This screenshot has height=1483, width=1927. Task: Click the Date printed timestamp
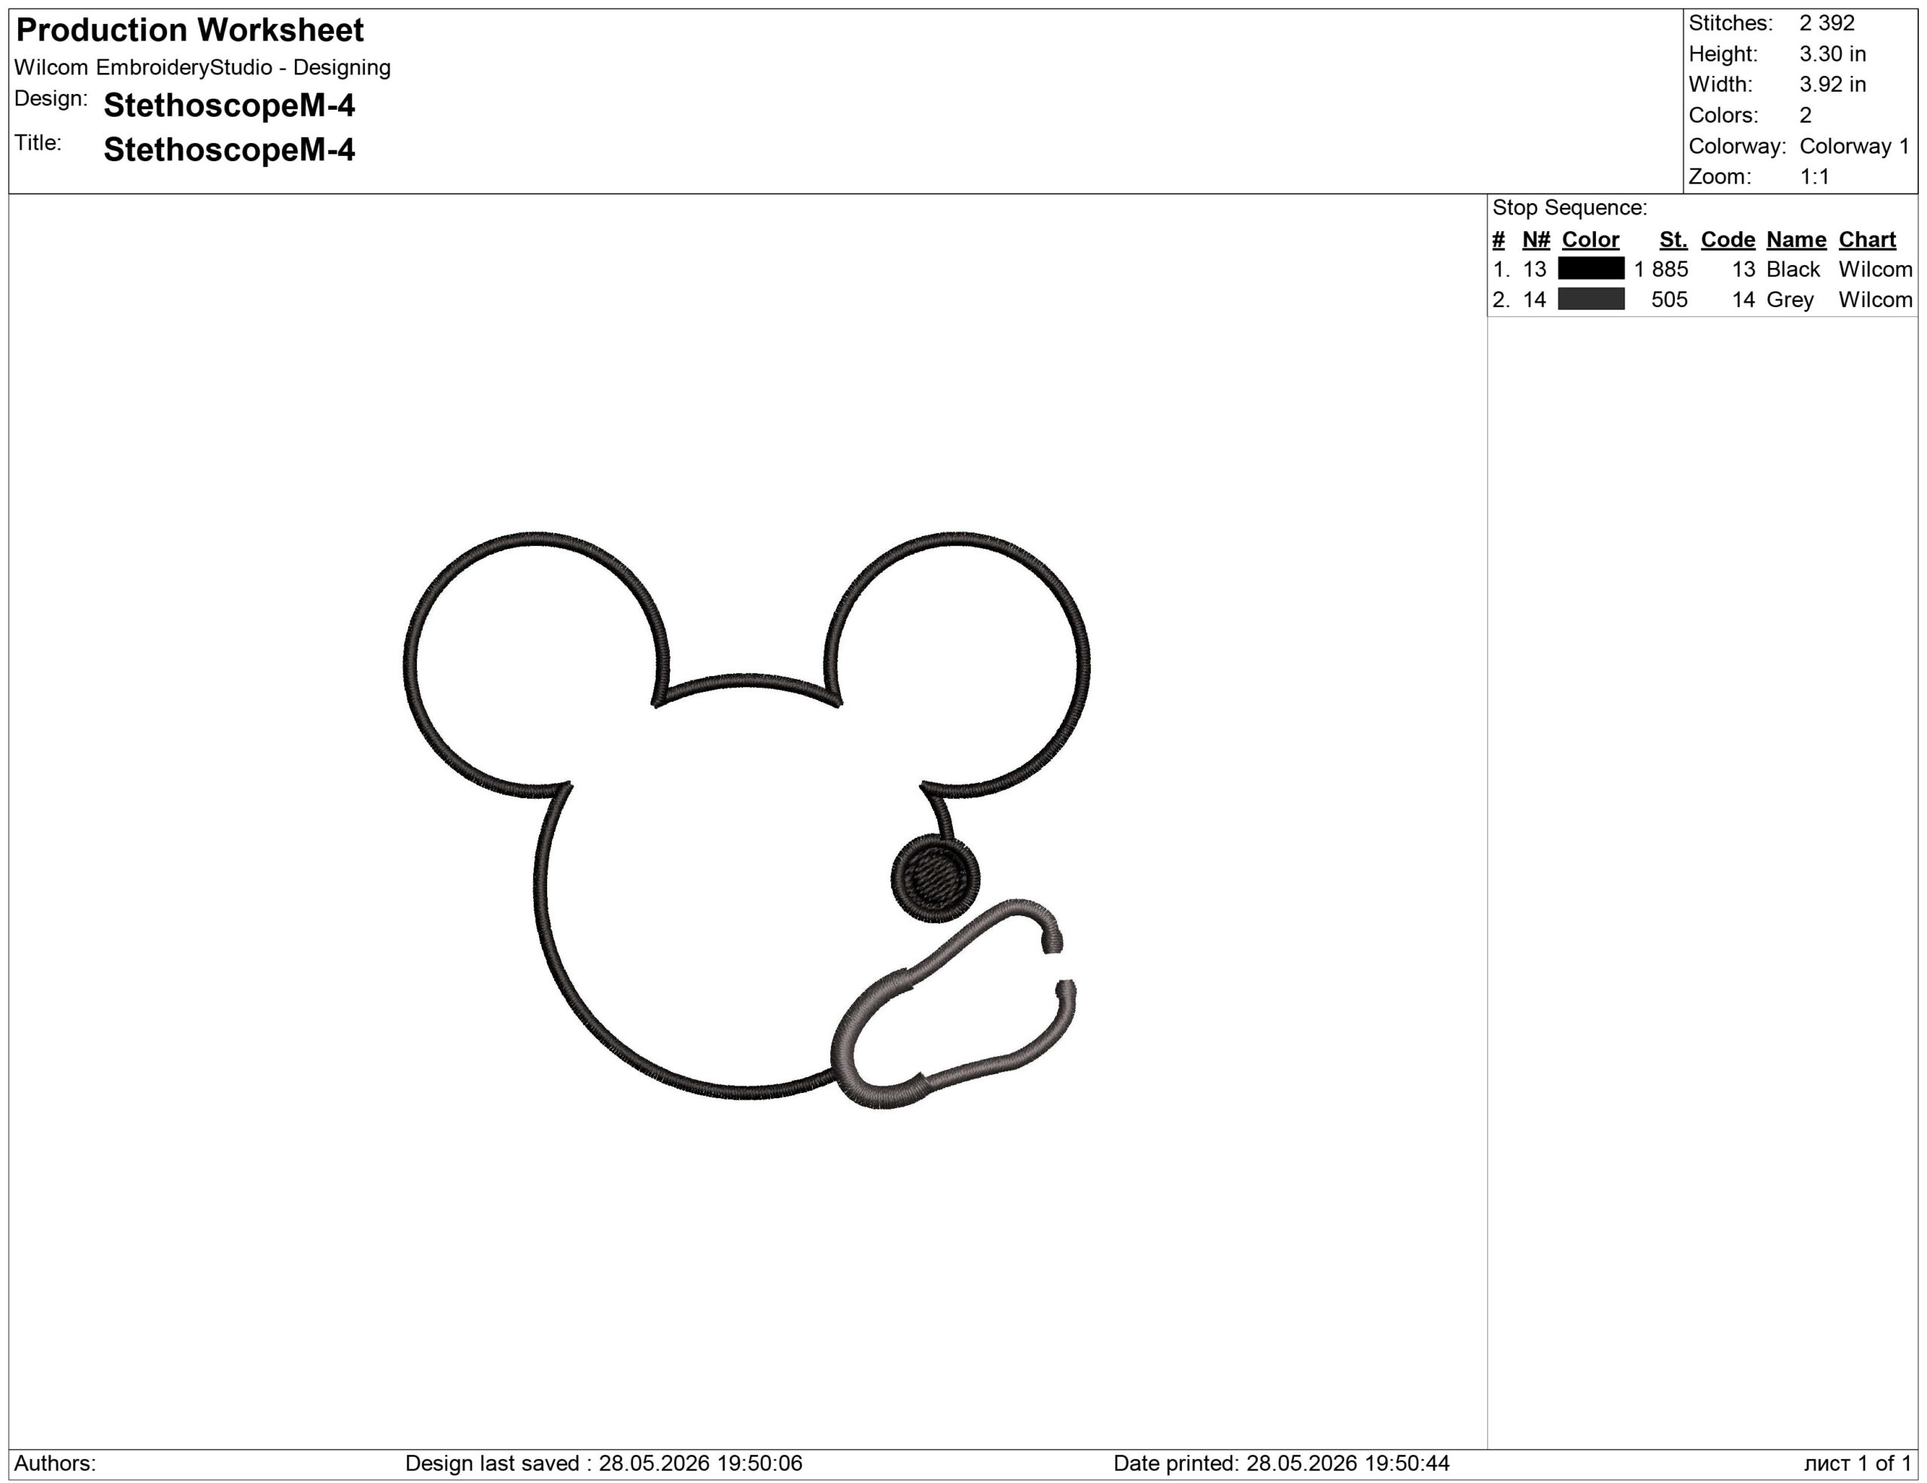point(1281,1463)
